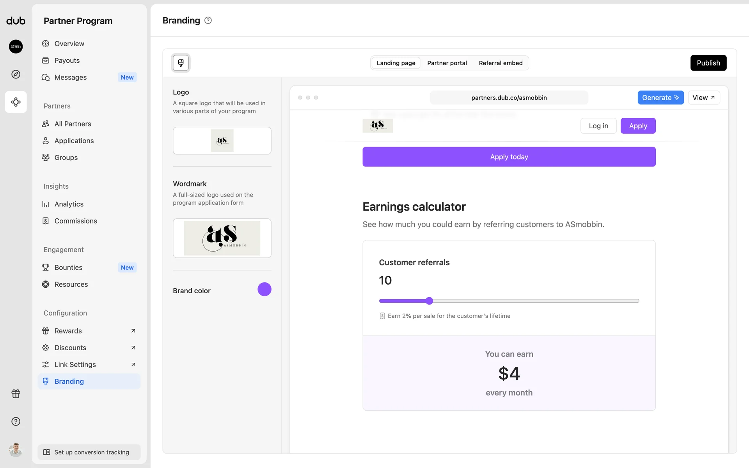Open Messages in the sidebar
Screen dimensions: 749x468
coord(71,77)
